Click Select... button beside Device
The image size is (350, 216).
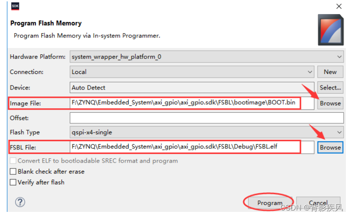click(330, 87)
